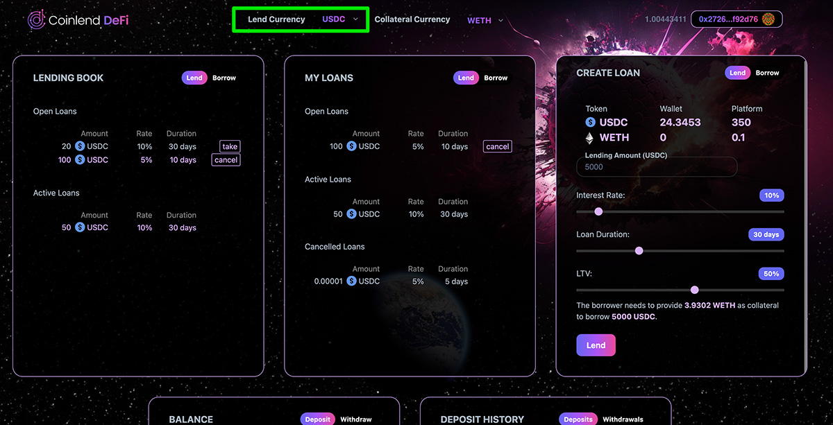833x425 pixels.
Task: Select Lend in Create Loan panel toggle
Action: click(738, 73)
